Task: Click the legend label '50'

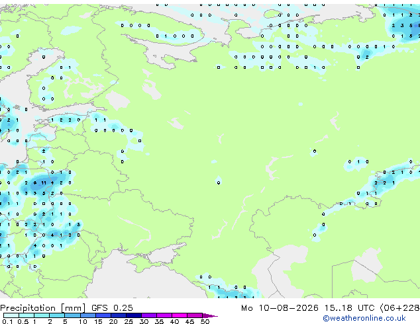Action: point(205,321)
